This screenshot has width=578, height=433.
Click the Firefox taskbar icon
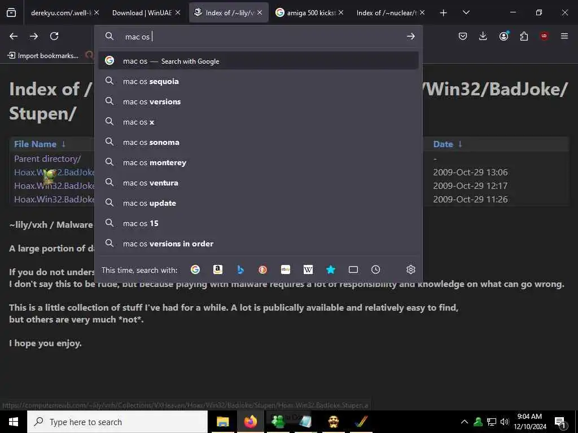pos(250,422)
